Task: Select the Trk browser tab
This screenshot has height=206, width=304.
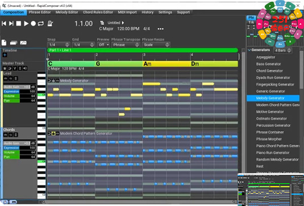Action: click(251, 23)
